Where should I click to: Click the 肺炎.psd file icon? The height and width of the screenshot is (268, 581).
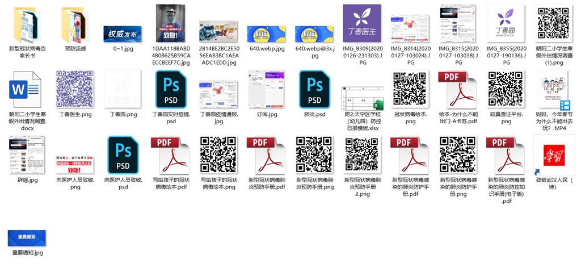314,90
